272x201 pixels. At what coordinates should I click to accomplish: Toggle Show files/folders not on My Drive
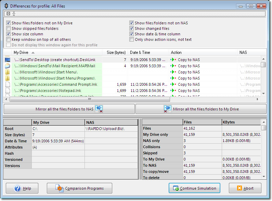8,23
